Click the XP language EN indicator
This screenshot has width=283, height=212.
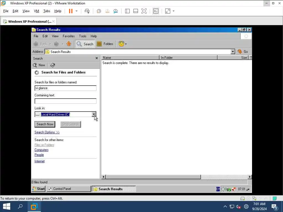[218, 189]
